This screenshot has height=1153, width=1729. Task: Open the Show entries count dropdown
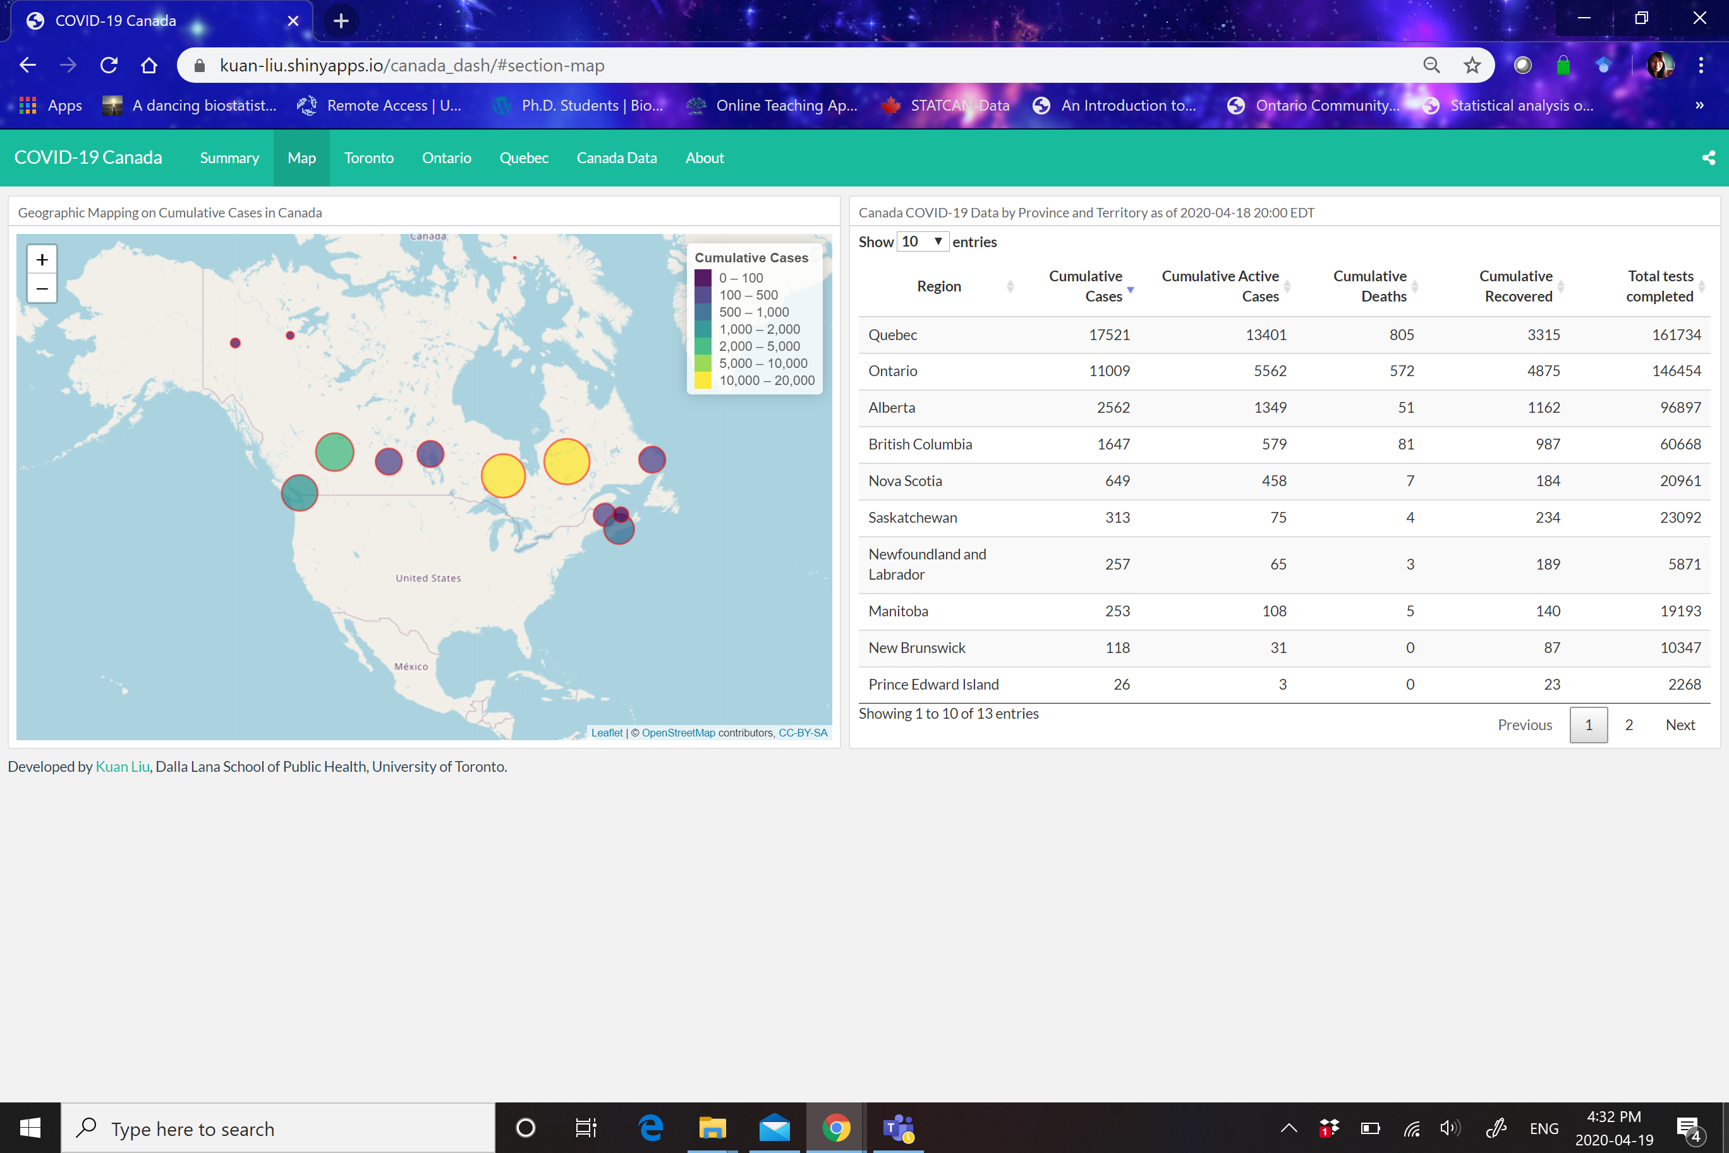(x=922, y=242)
